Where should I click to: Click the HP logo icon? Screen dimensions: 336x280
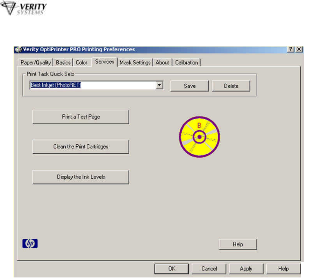point(30,244)
